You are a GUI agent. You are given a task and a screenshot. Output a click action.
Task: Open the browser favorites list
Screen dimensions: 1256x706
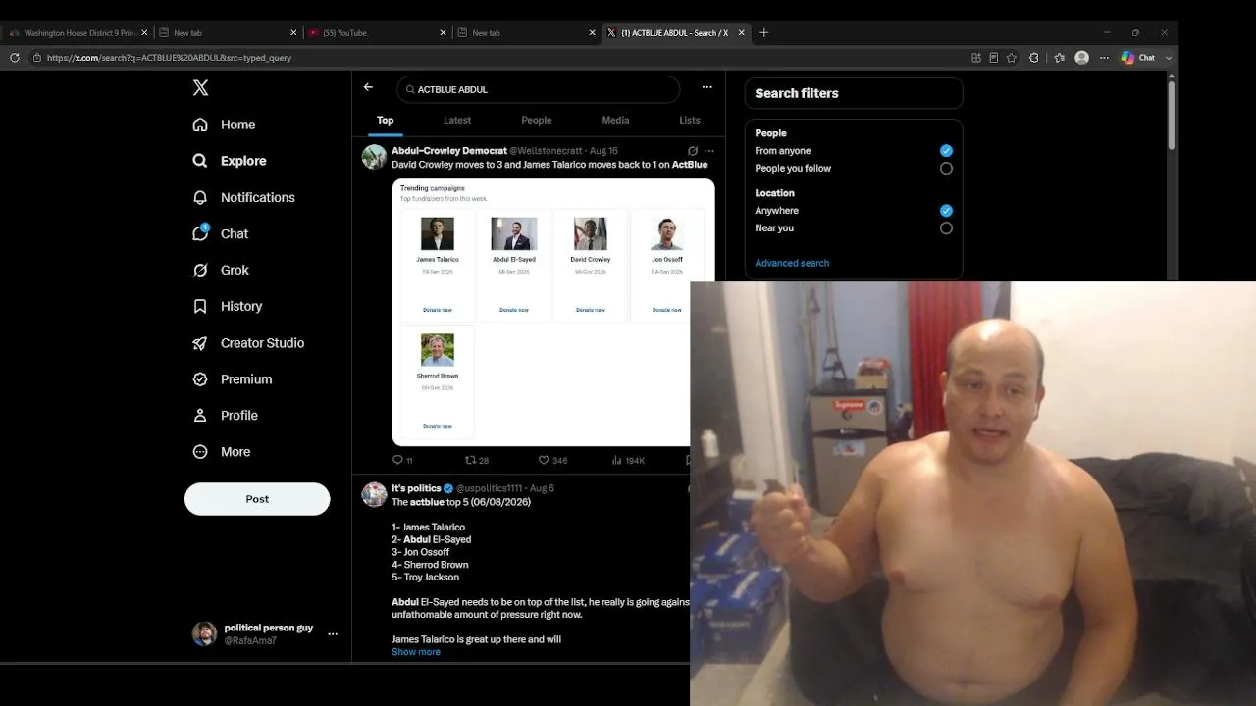click(1059, 58)
